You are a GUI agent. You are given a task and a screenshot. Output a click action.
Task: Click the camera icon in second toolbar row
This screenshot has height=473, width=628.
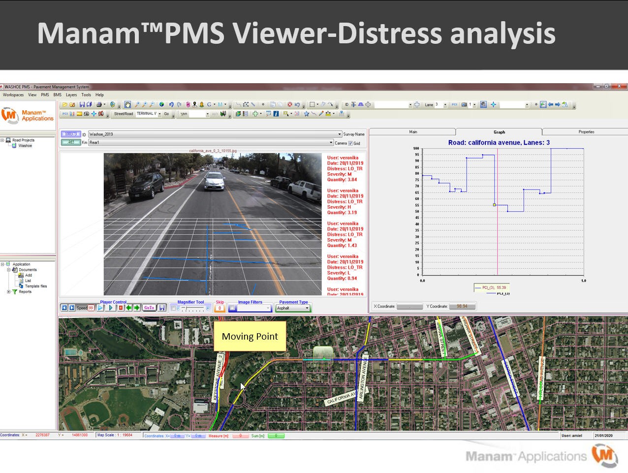[87, 114]
